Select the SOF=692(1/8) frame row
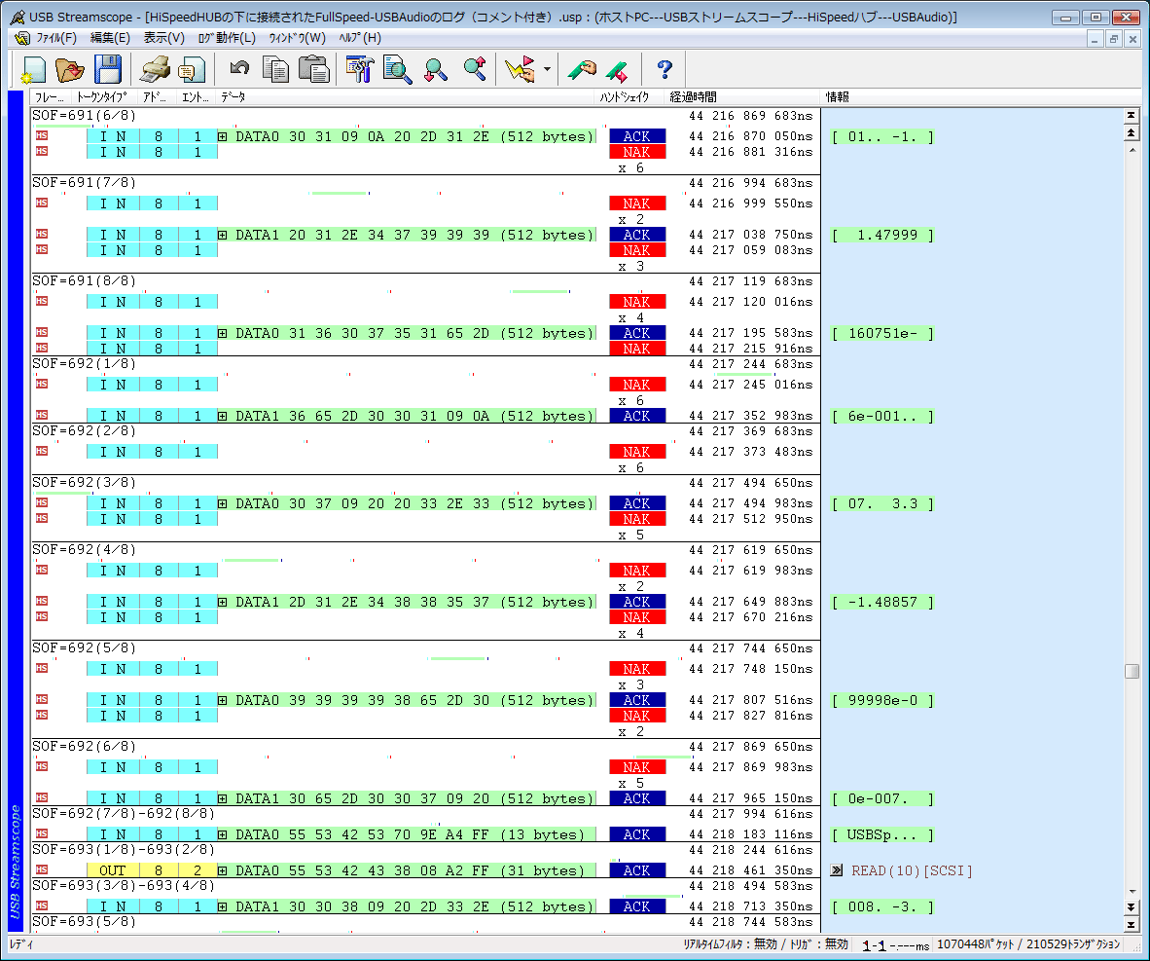 click(x=425, y=364)
